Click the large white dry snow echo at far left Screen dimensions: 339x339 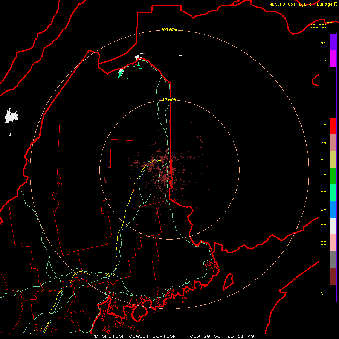11,116
